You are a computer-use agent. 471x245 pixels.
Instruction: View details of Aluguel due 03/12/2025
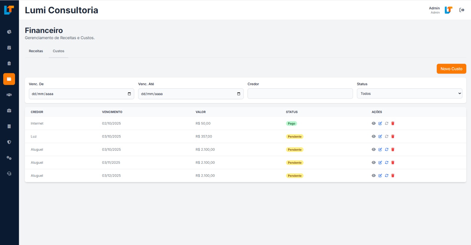pyautogui.click(x=374, y=176)
